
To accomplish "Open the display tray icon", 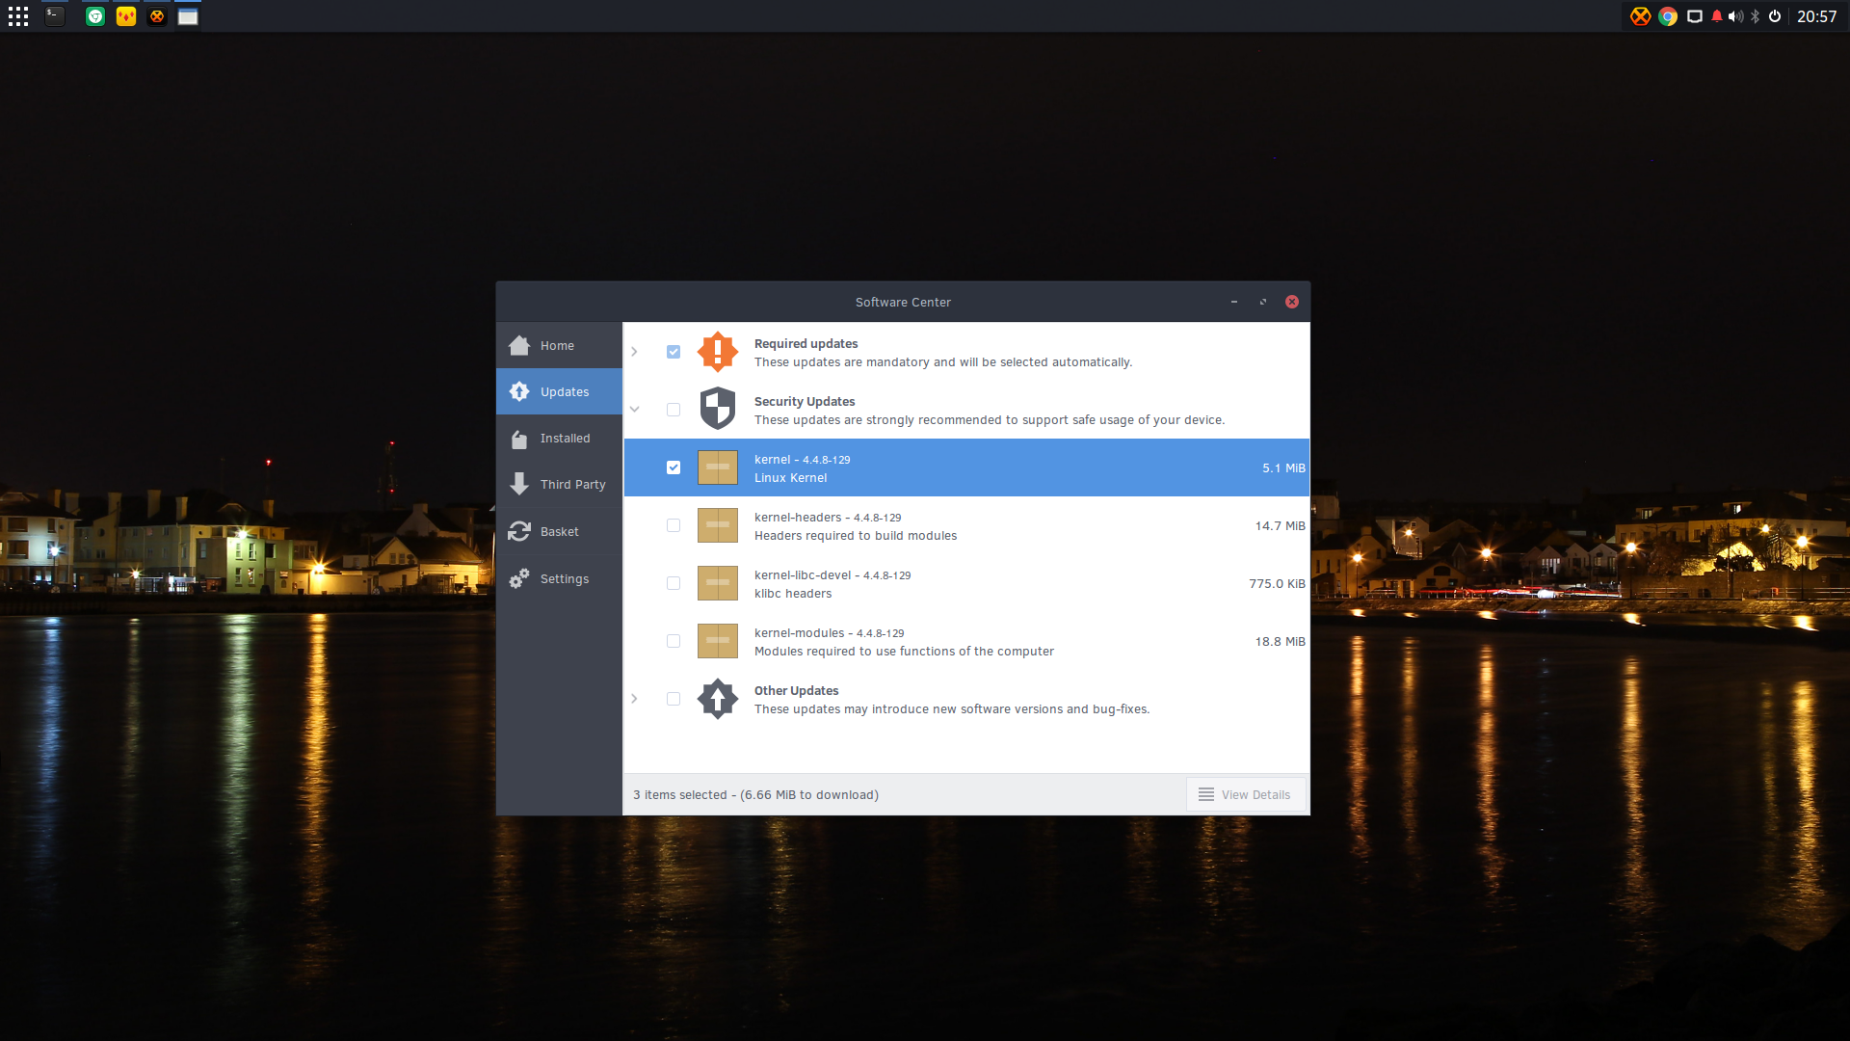I will (x=1695, y=16).
